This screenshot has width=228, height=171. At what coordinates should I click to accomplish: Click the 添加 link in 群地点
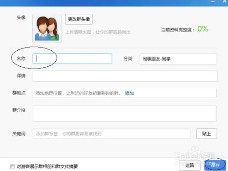tap(130, 93)
